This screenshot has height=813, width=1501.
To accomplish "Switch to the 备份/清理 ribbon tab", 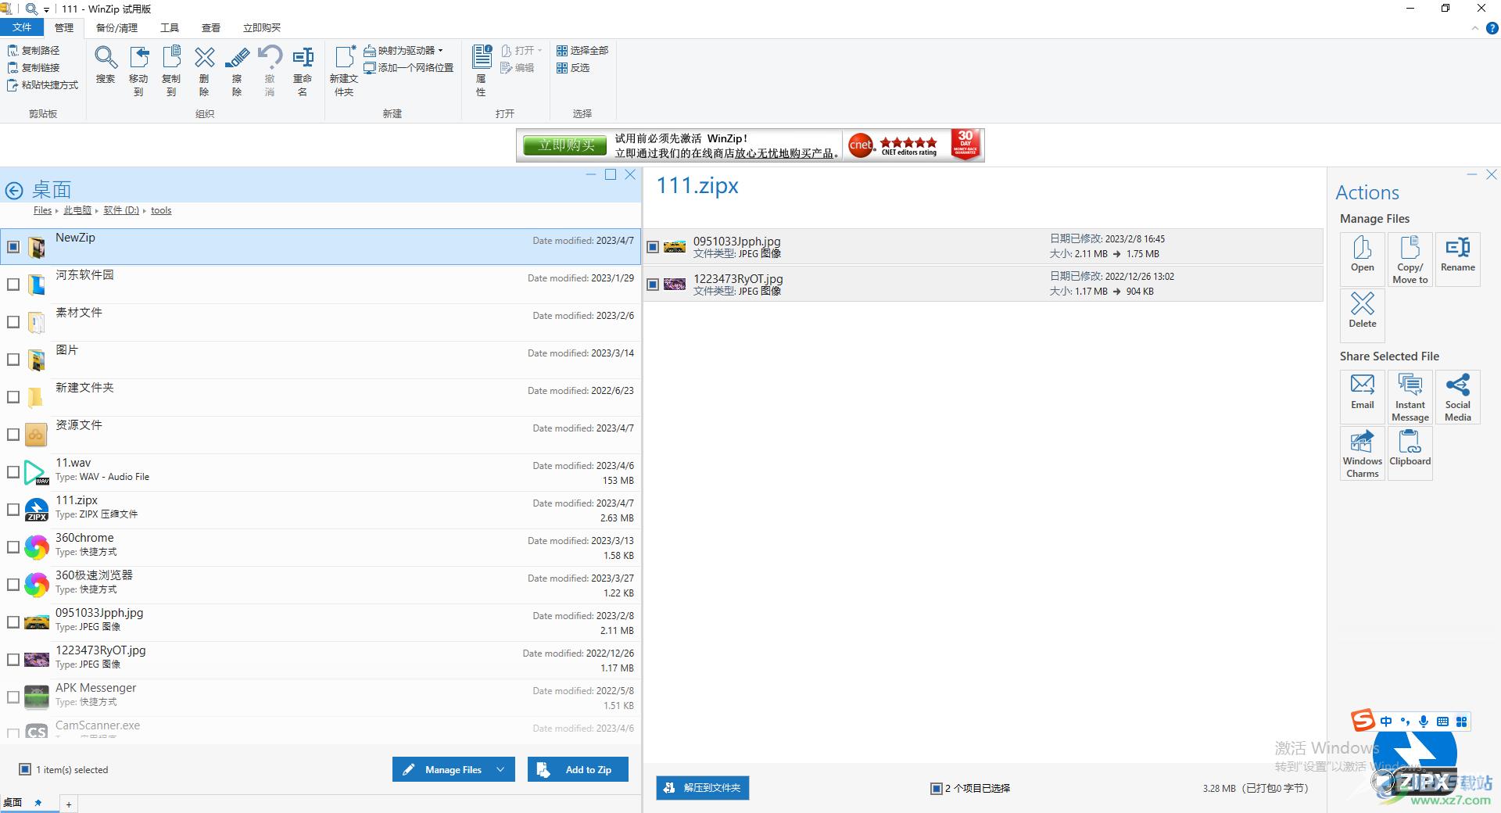I will [116, 27].
